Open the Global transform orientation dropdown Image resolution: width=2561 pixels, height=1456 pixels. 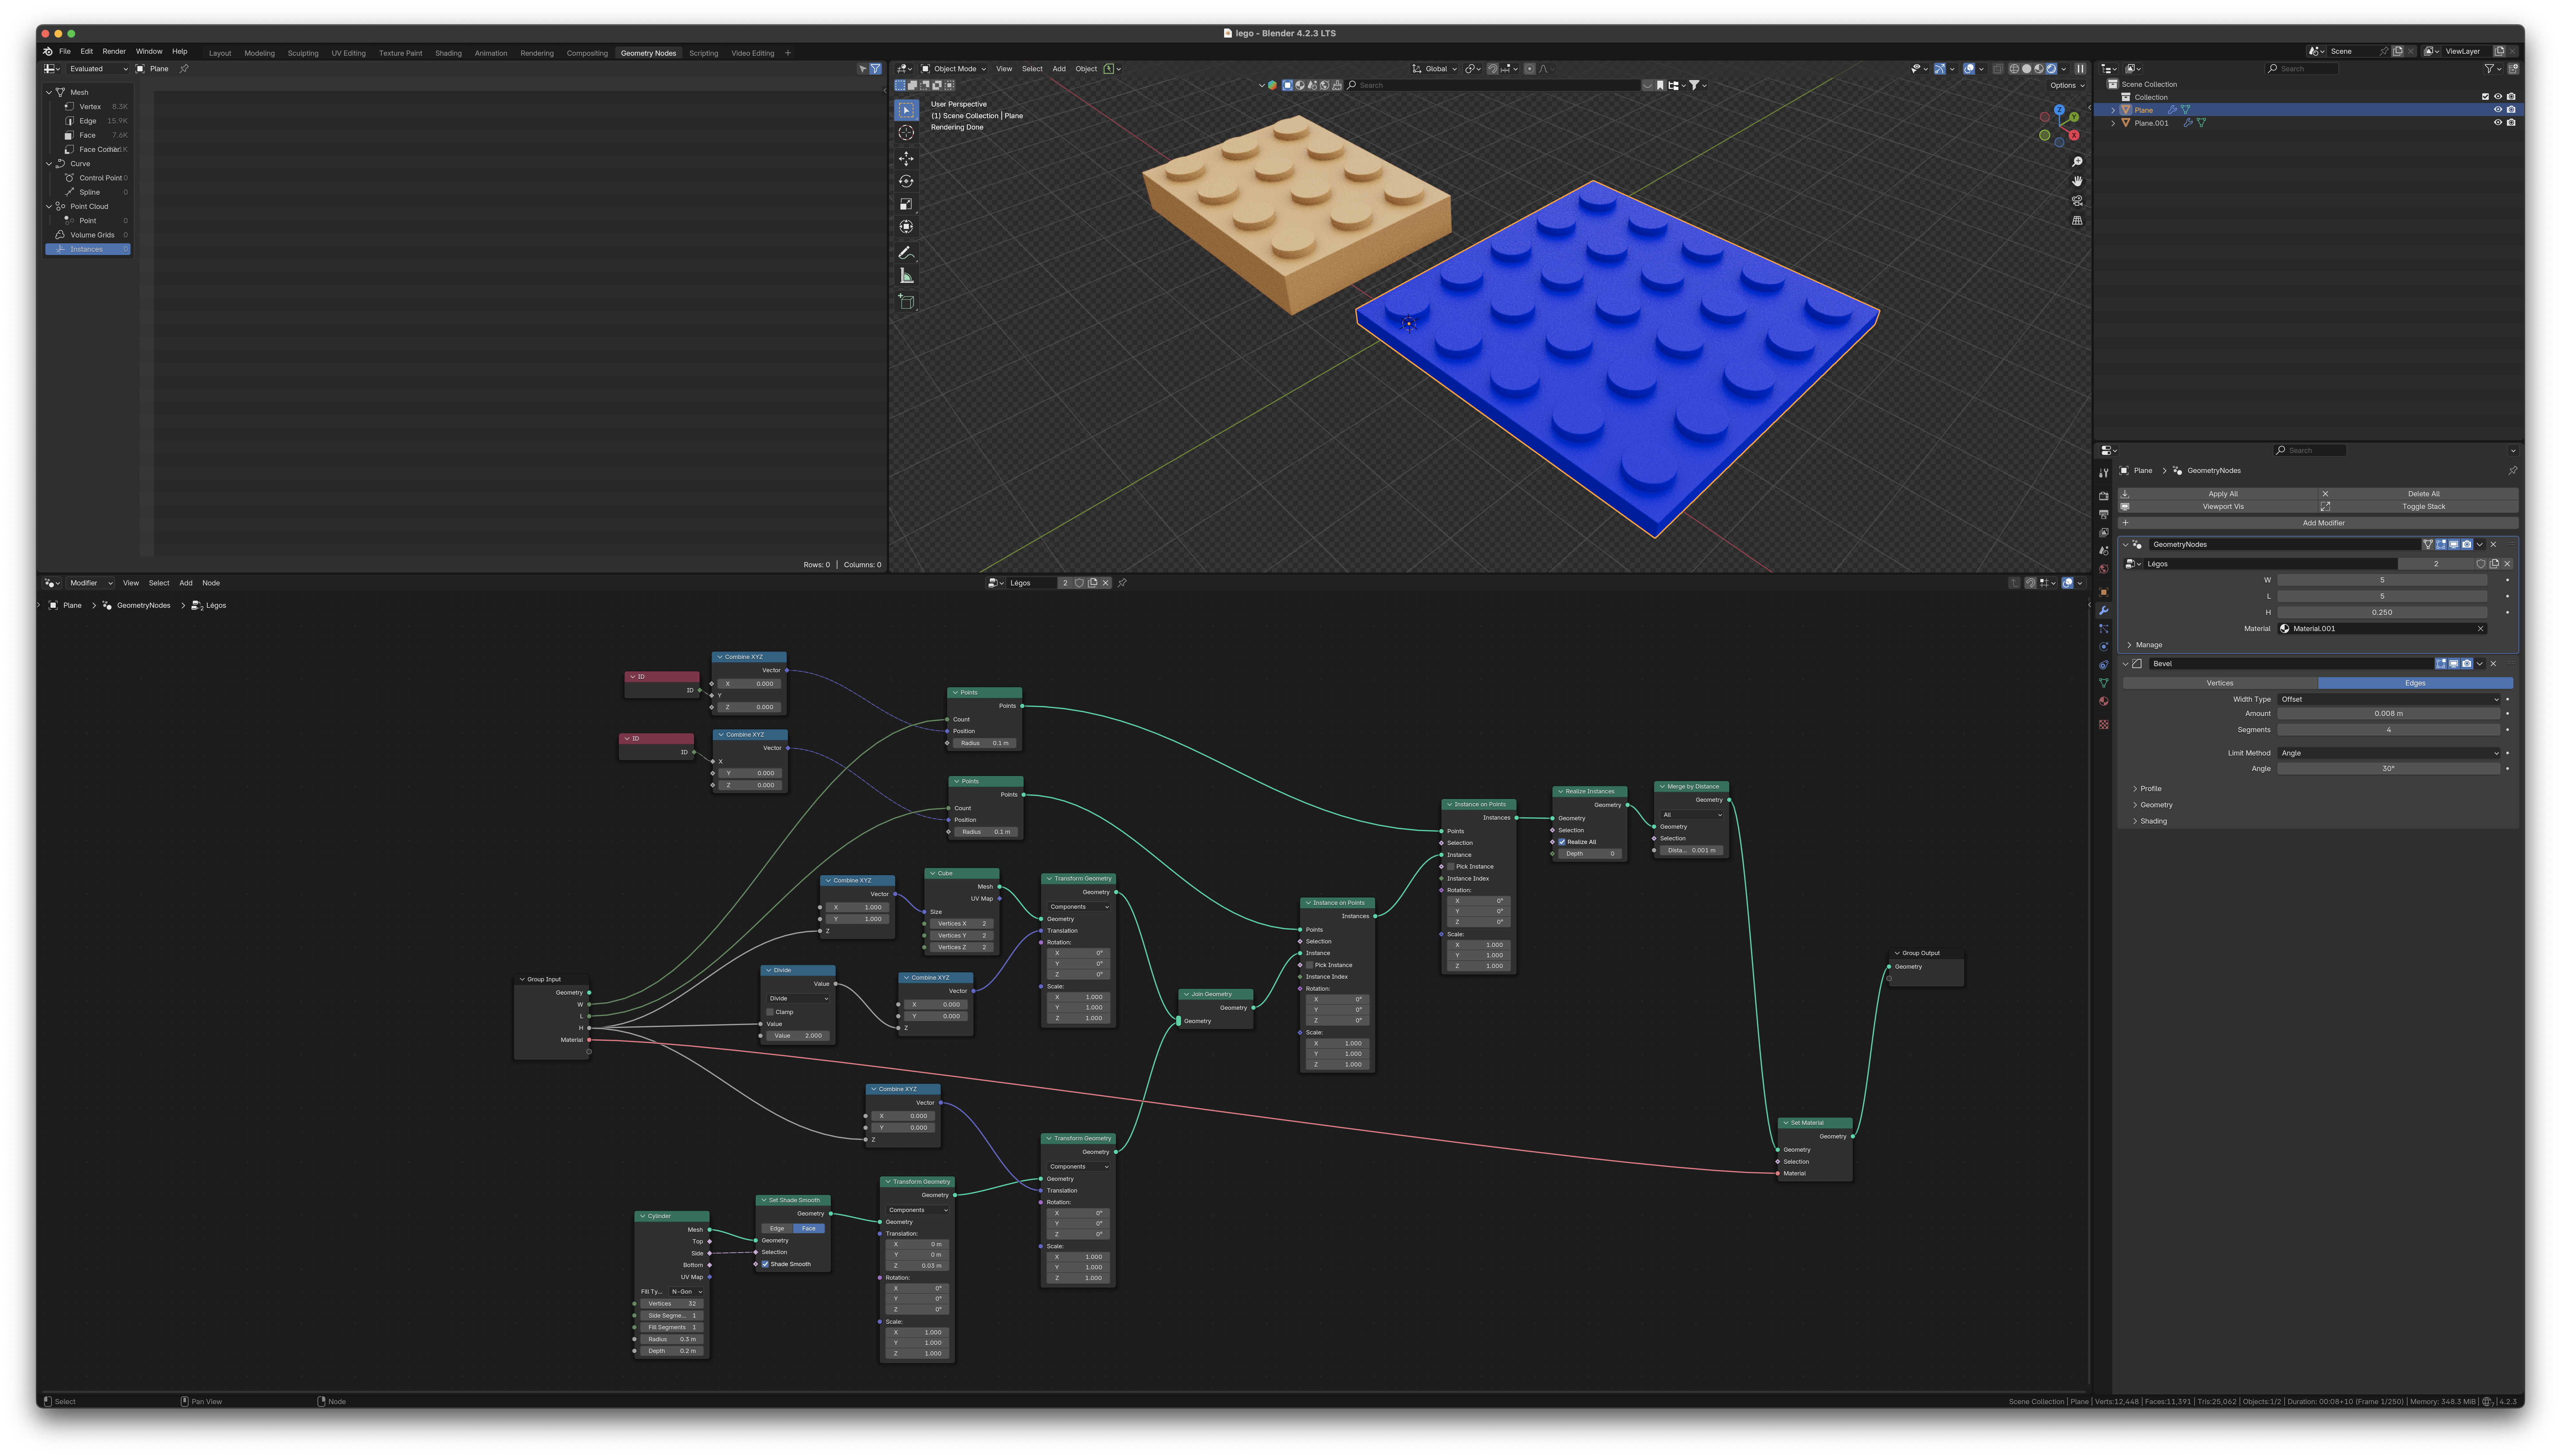tap(1434, 69)
